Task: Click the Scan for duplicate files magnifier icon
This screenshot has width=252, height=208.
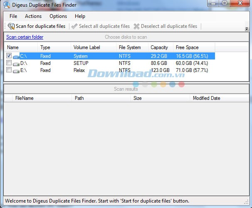Action: click(11, 26)
